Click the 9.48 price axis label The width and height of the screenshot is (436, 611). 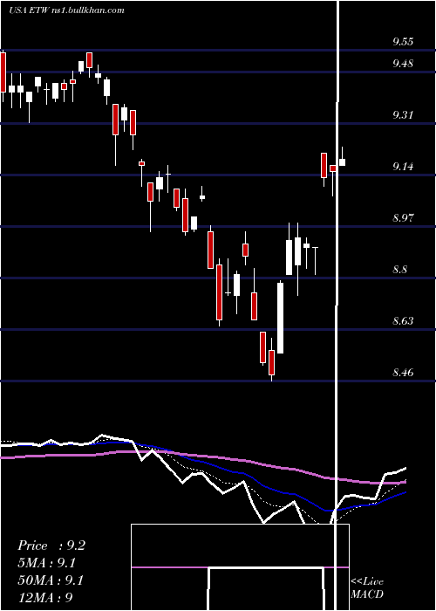403,64
